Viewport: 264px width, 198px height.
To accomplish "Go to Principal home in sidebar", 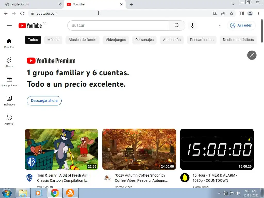I will (9, 43).
